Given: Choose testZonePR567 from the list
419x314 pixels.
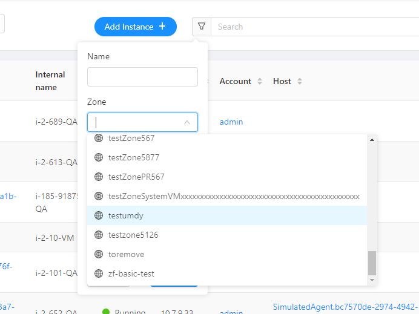Looking at the screenshot, I should [227, 177].
